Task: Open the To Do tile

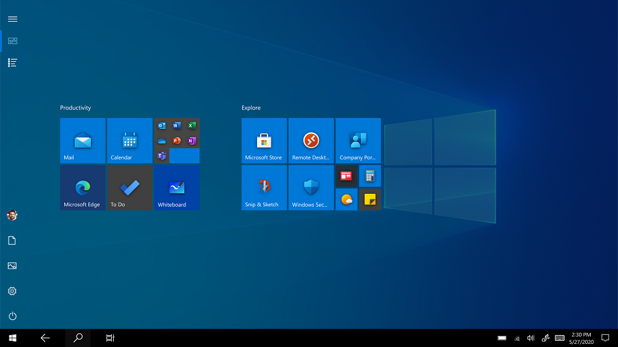Action: [x=130, y=188]
